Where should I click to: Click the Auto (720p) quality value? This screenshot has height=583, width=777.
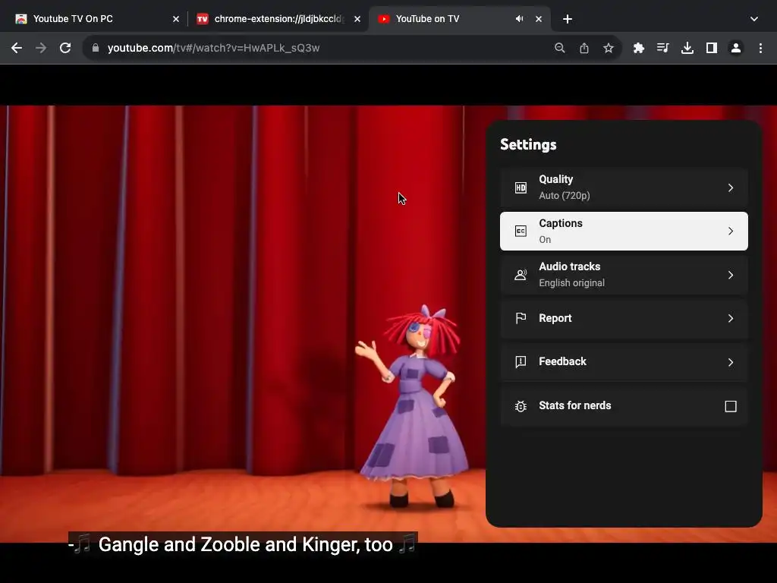click(x=565, y=196)
